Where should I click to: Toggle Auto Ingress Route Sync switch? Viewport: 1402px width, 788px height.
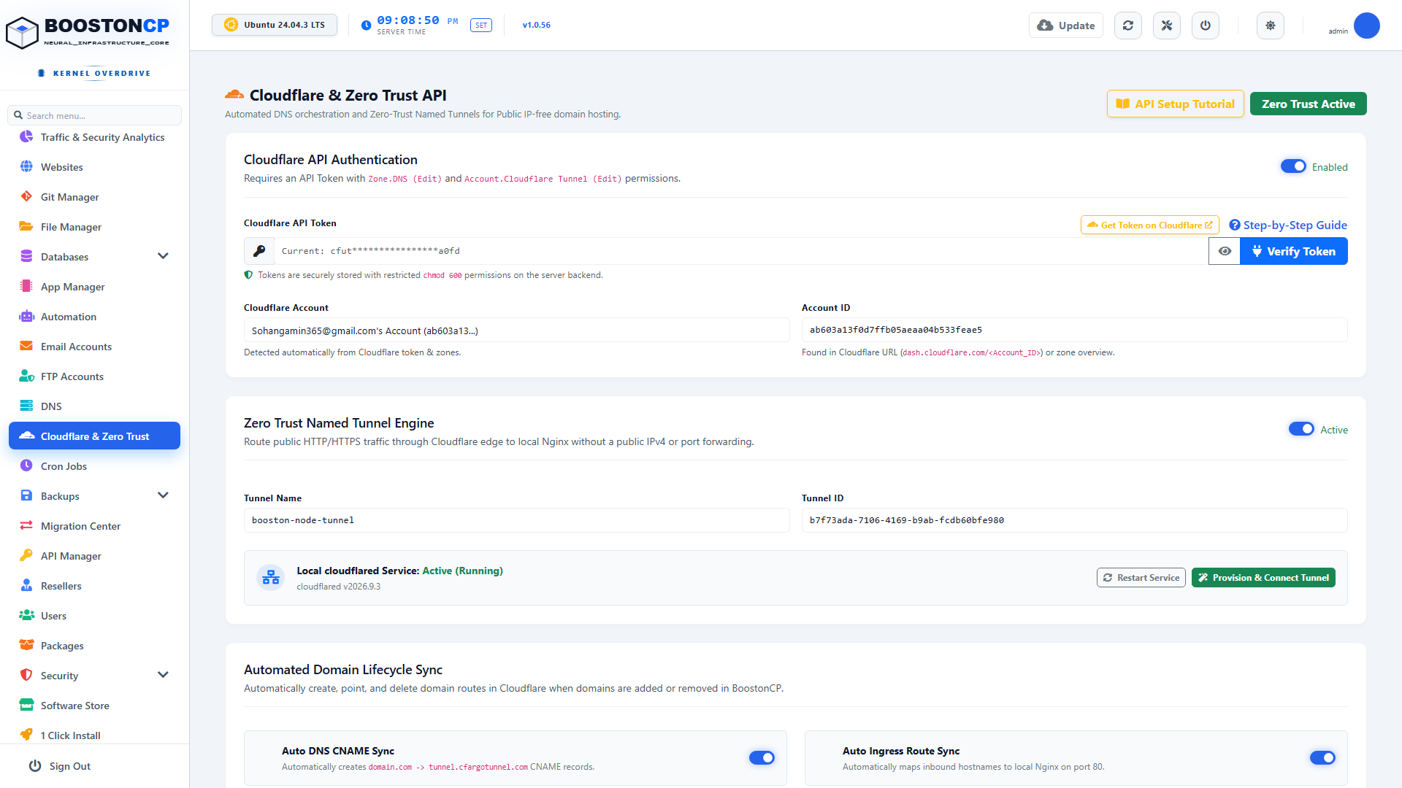click(x=1322, y=758)
